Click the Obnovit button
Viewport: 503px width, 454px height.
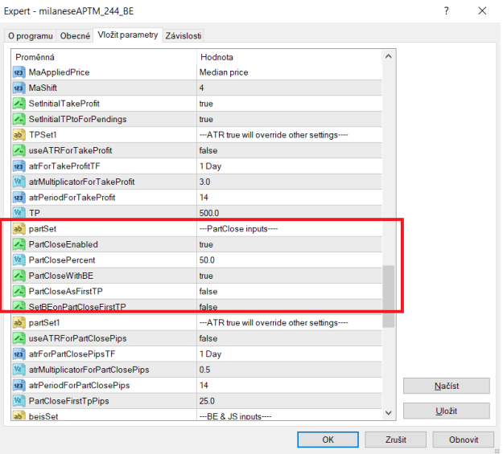coord(464,440)
